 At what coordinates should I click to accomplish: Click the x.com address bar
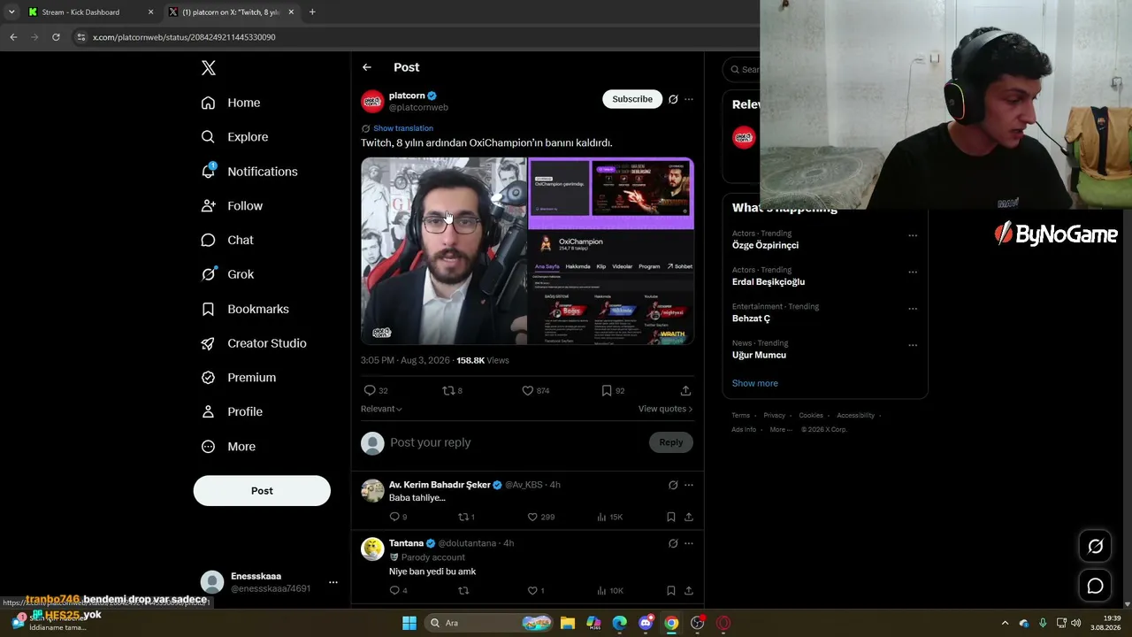point(412,37)
